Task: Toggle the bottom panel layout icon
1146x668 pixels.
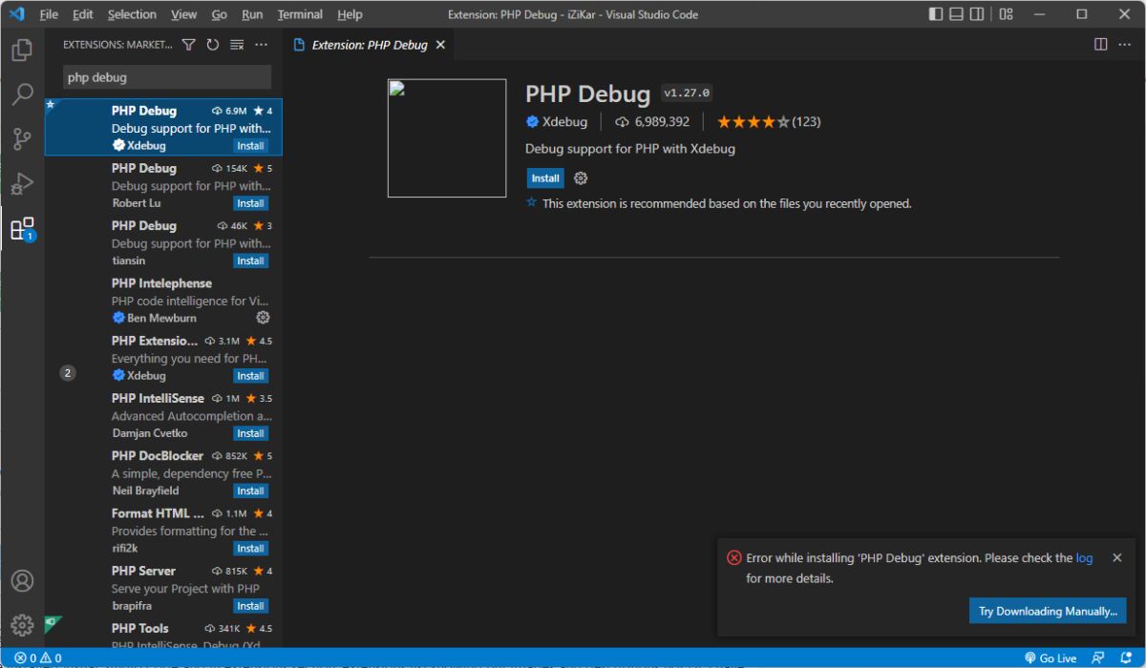Action: point(956,14)
